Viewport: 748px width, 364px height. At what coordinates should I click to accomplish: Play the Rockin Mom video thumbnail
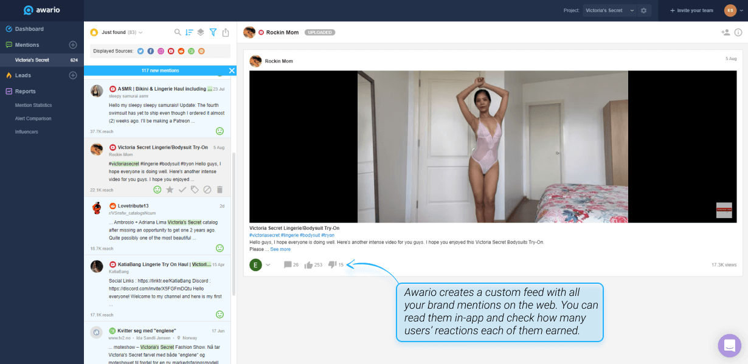coord(493,146)
